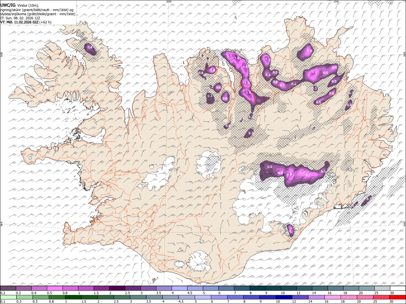This screenshot has height=304, width=406.
Task: Click the 'slydda/snjókoma (grátt/bleikt/grænt' header line
Action: pos(38,14)
